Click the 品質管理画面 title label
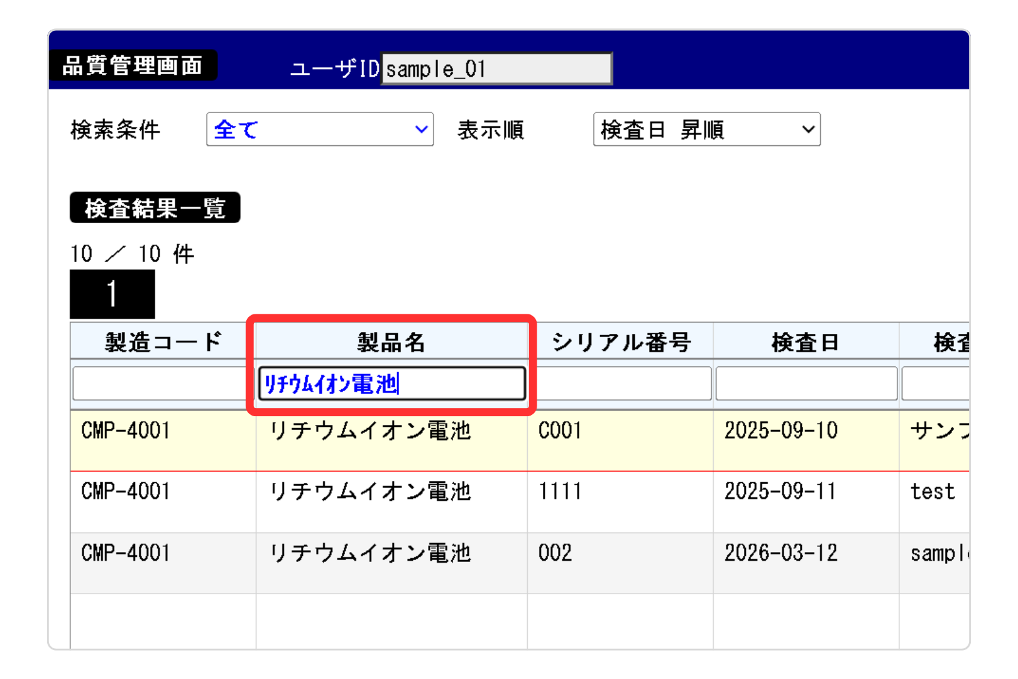This screenshot has width=1018, height=679. (x=133, y=65)
